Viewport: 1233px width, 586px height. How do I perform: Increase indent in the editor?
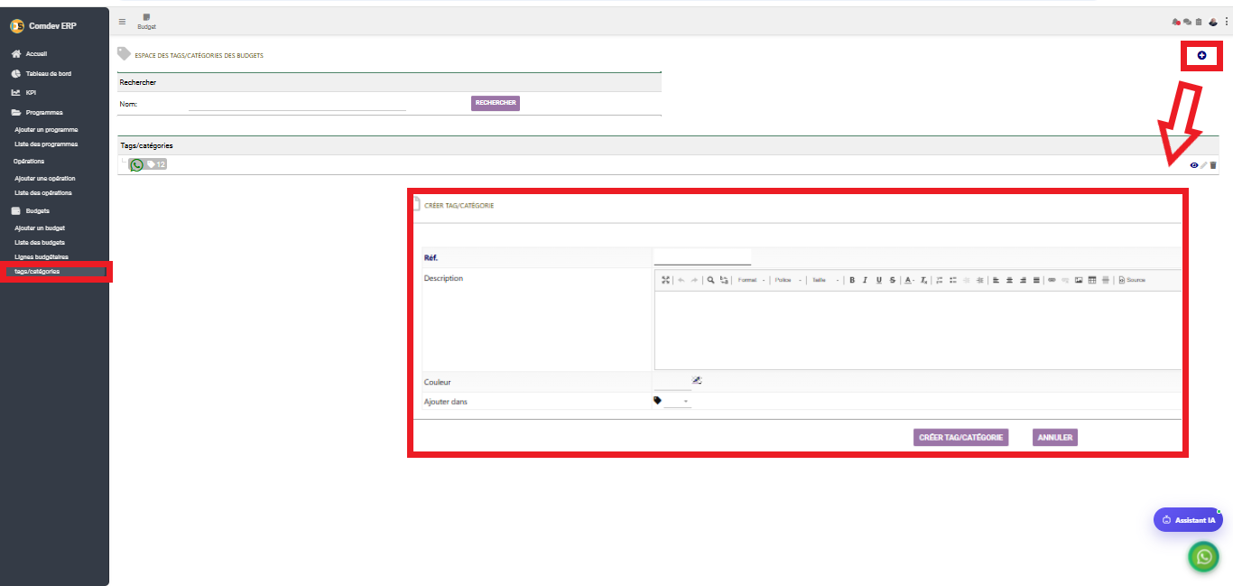(x=979, y=280)
